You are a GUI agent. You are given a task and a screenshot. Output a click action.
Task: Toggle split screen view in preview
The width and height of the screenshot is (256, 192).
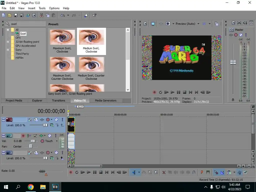pos(168,24)
